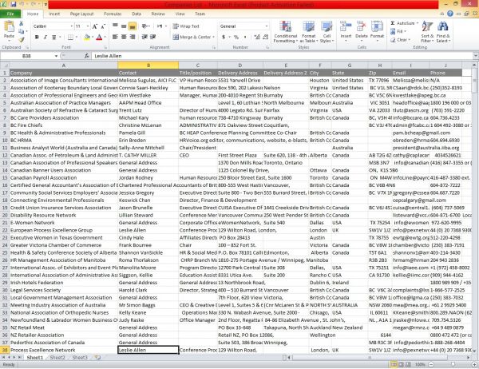
Task: Open the File tab
Action: [10, 14]
